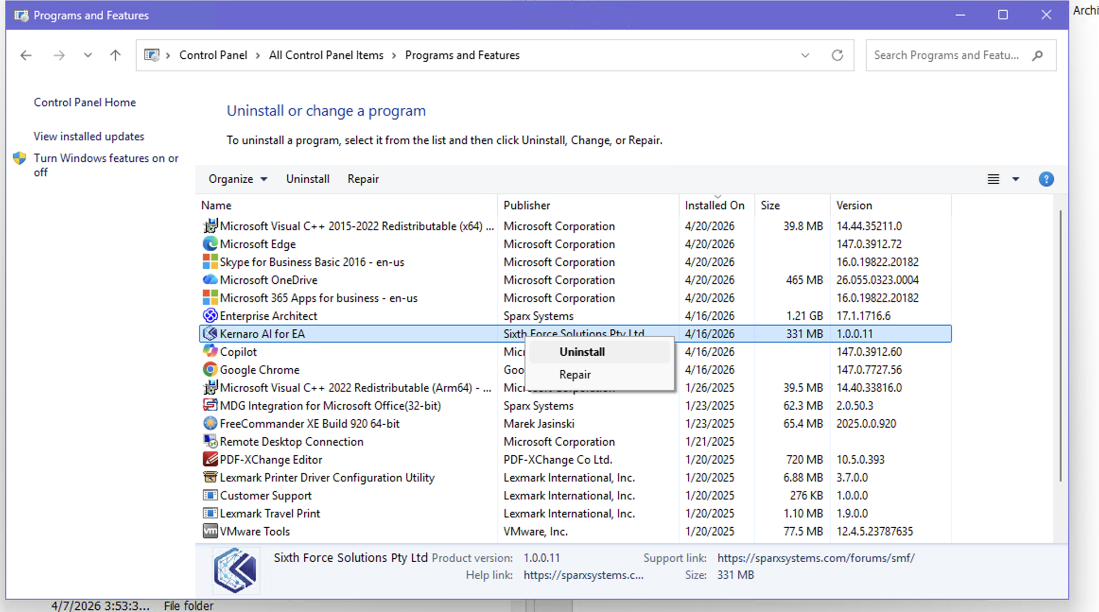Sort by Version column header
The width and height of the screenshot is (1099, 612).
(x=891, y=206)
